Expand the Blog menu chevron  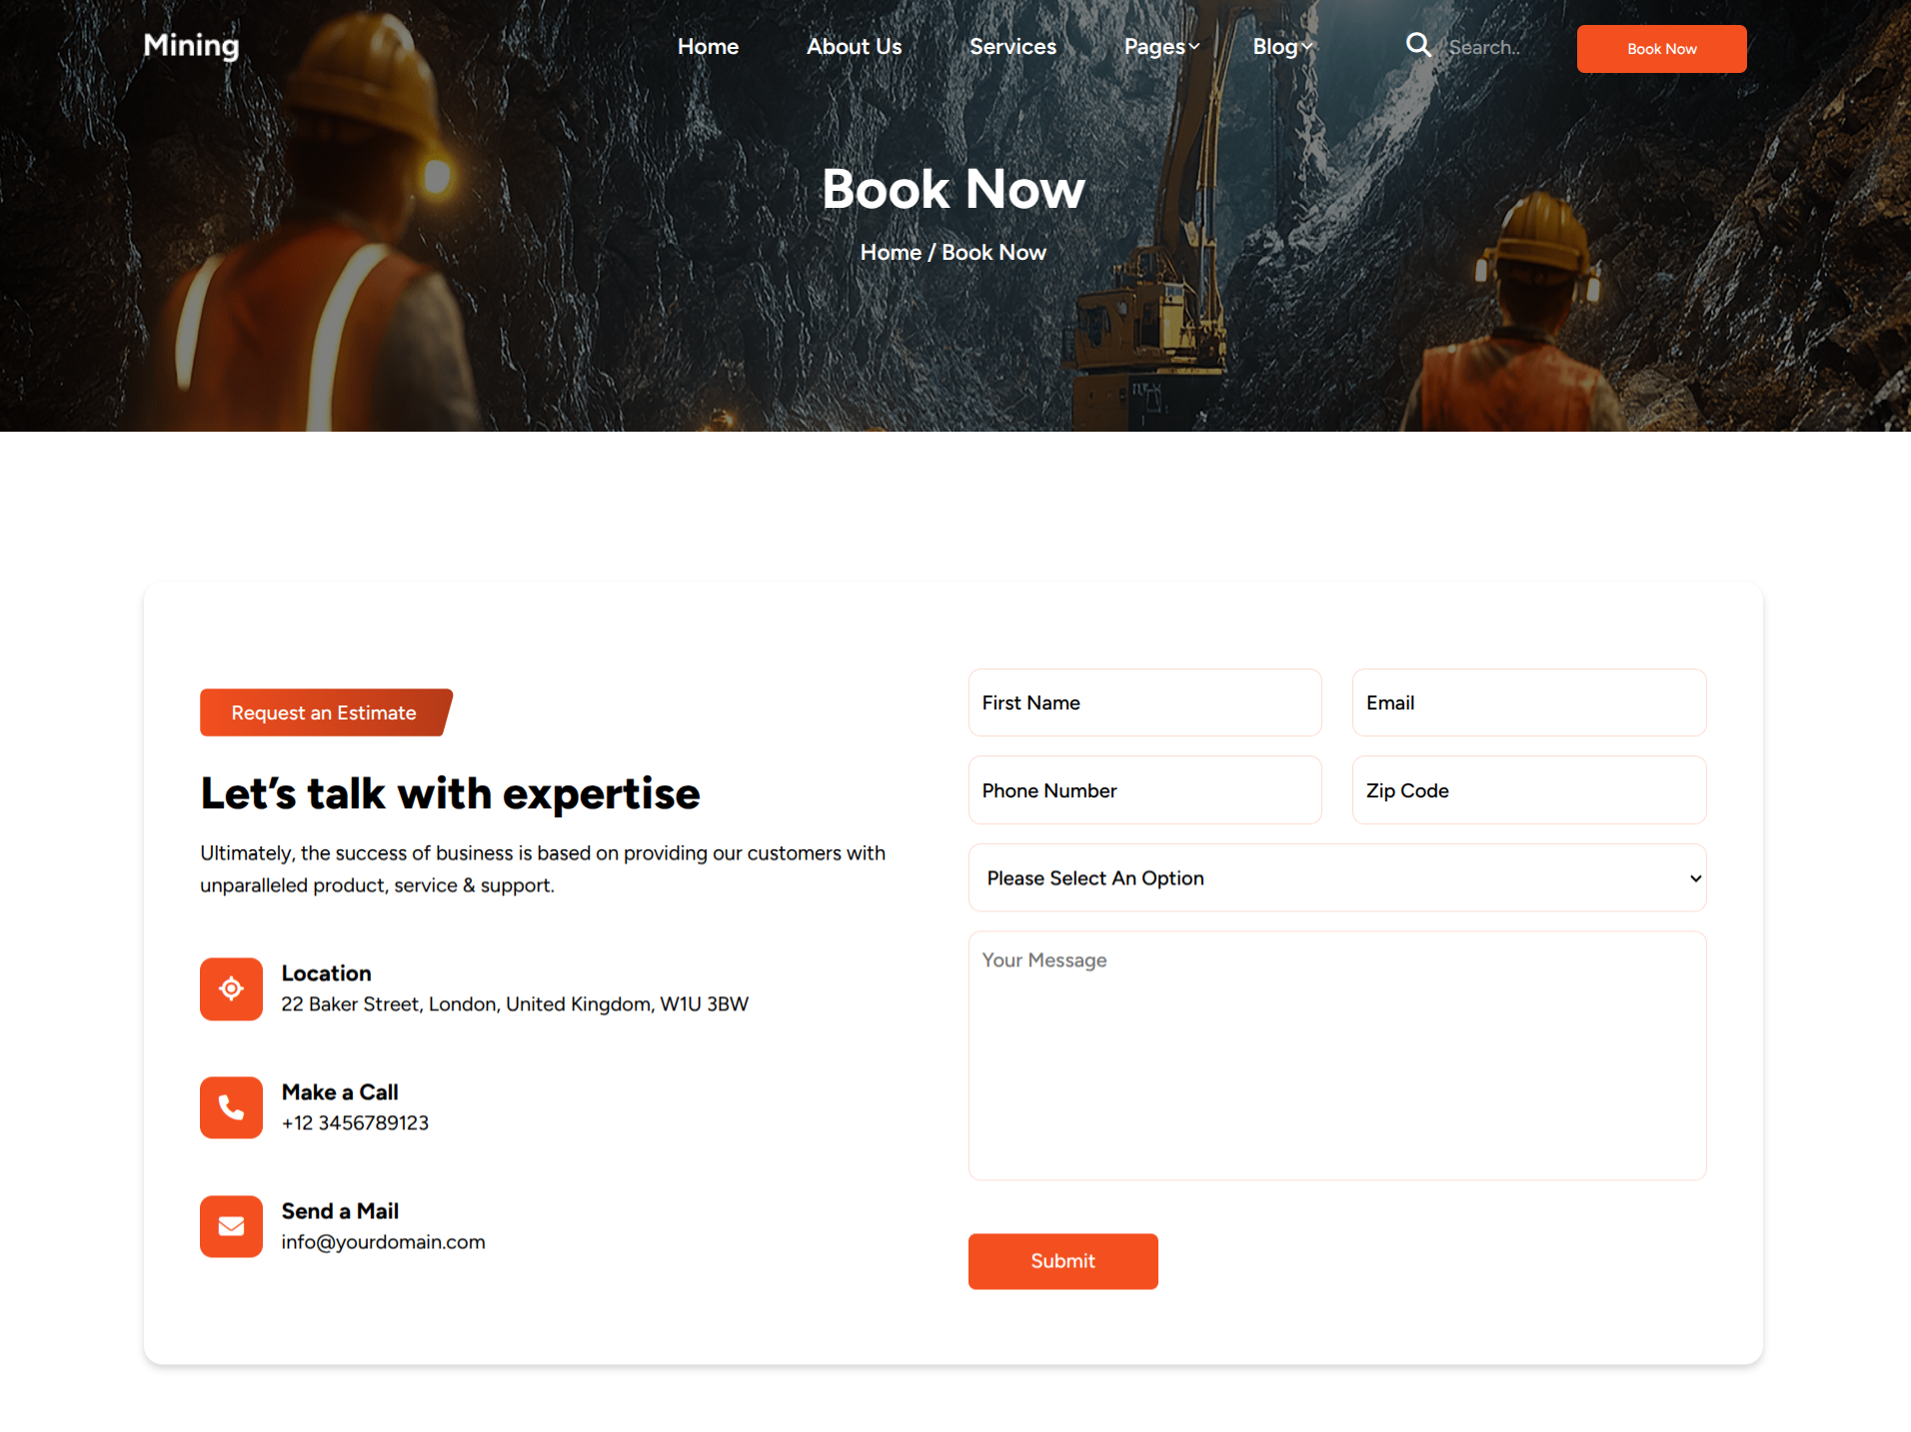(x=1306, y=47)
